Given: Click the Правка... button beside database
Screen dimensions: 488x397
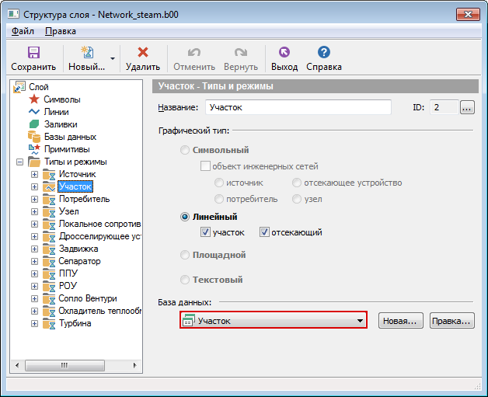Looking at the screenshot, I should 451,321.
